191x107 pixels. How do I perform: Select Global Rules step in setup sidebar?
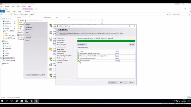(x=60, y=43)
